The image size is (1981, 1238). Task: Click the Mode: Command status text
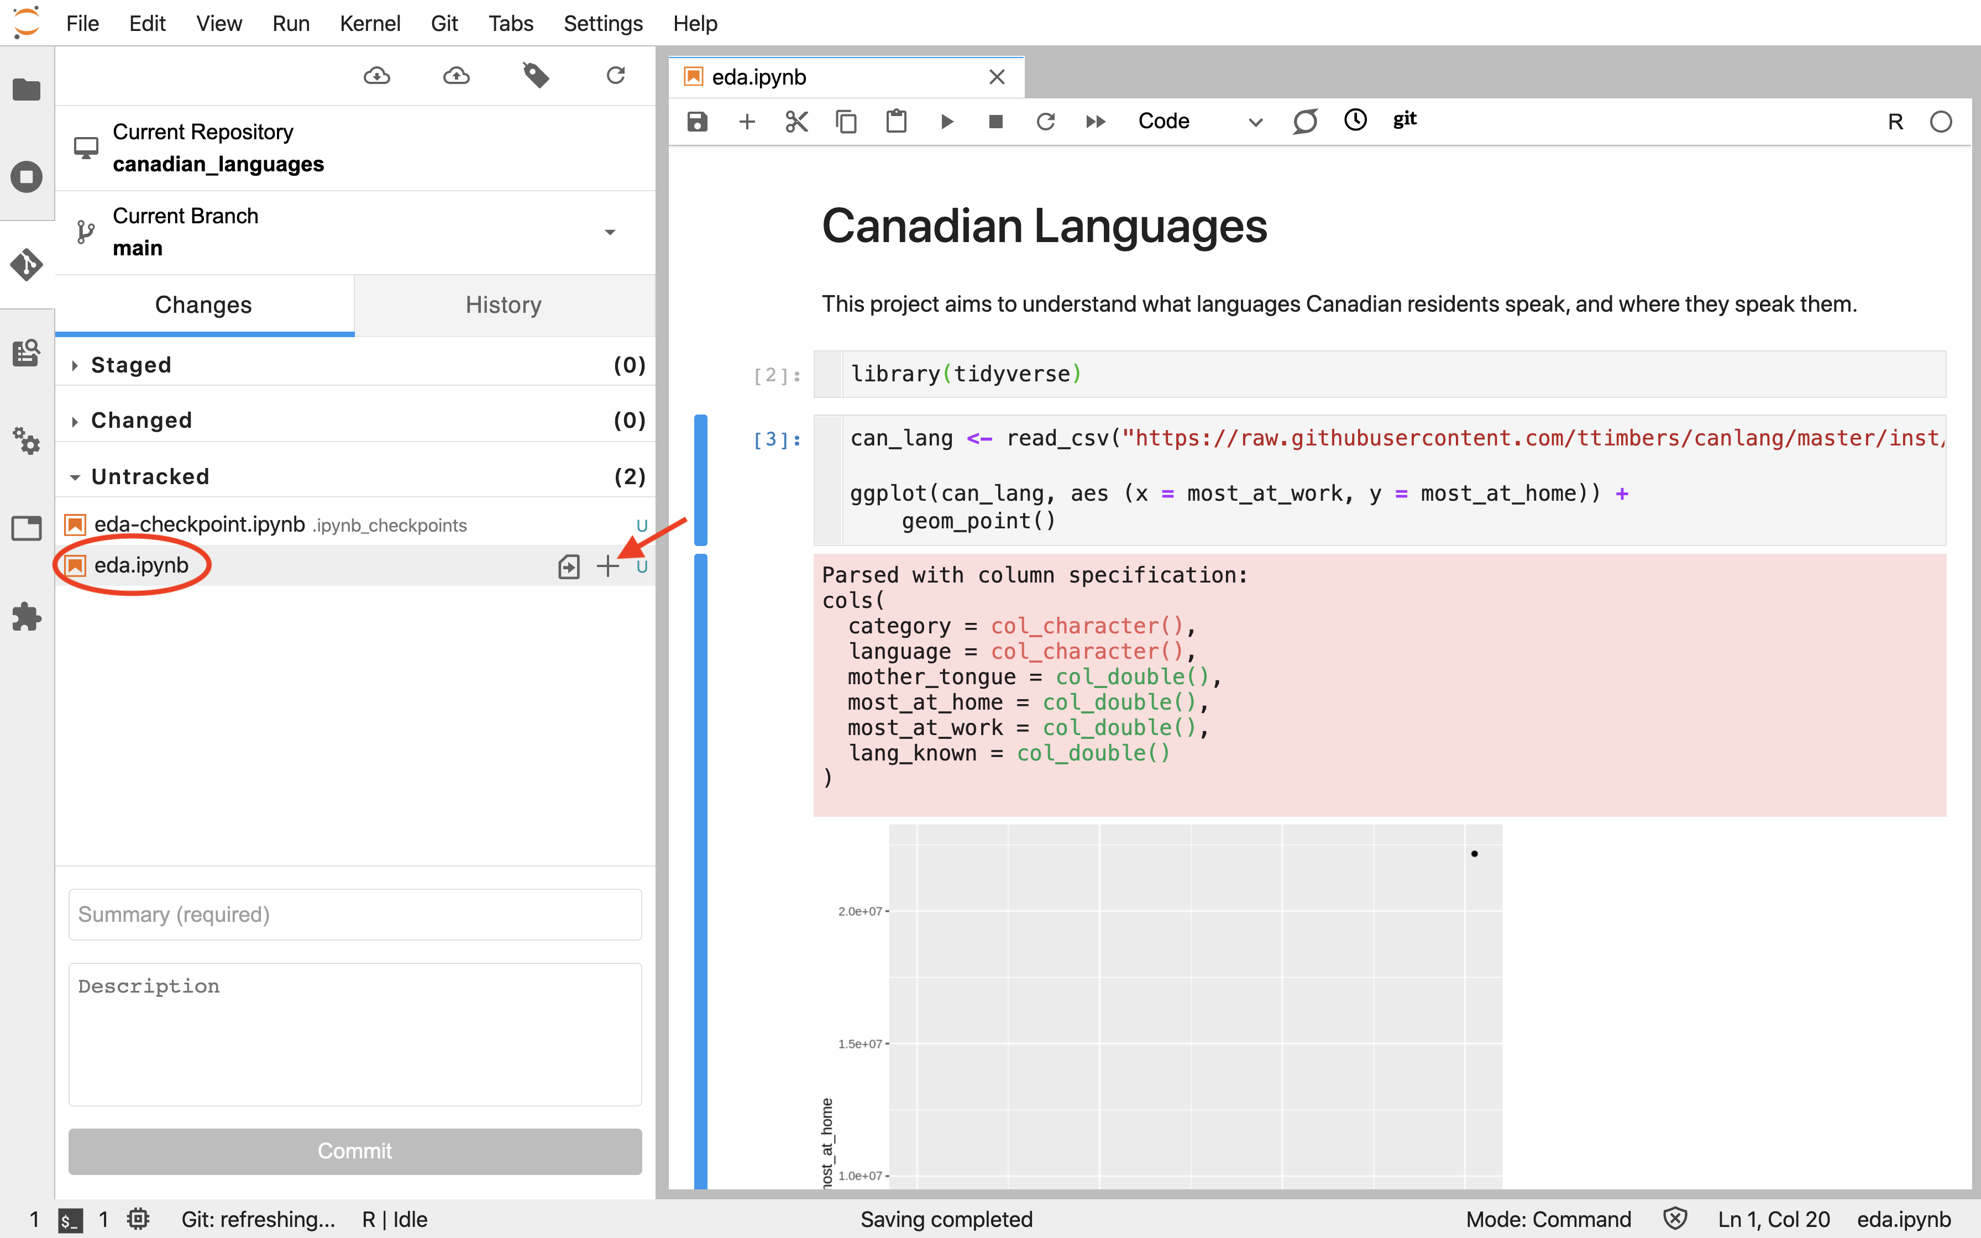[1548, 1219]
